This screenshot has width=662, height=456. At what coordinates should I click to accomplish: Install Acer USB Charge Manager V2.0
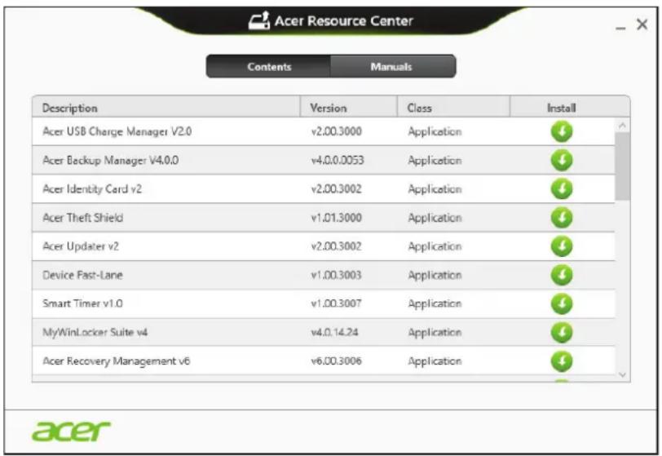pyautogui.click(x=562, y=131)
